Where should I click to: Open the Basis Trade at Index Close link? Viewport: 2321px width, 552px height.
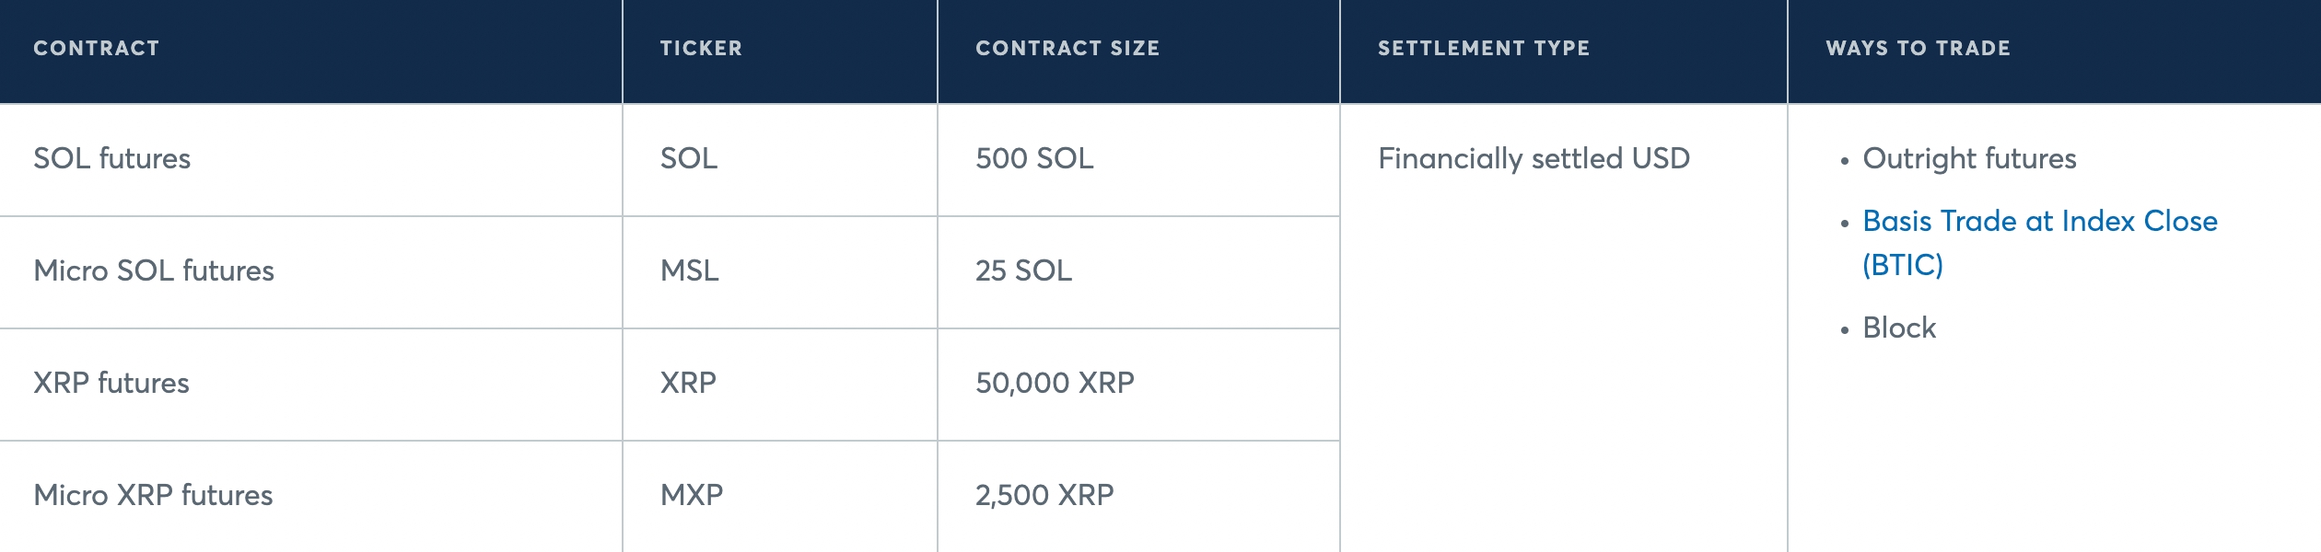point(2039,222)
